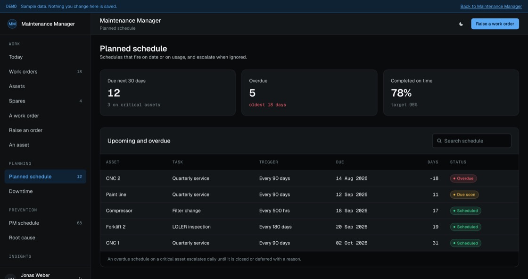Click the PM schedule count badge 68
Image resolution: width=528 pixels, height=279 pixels.
coord(80,223)
